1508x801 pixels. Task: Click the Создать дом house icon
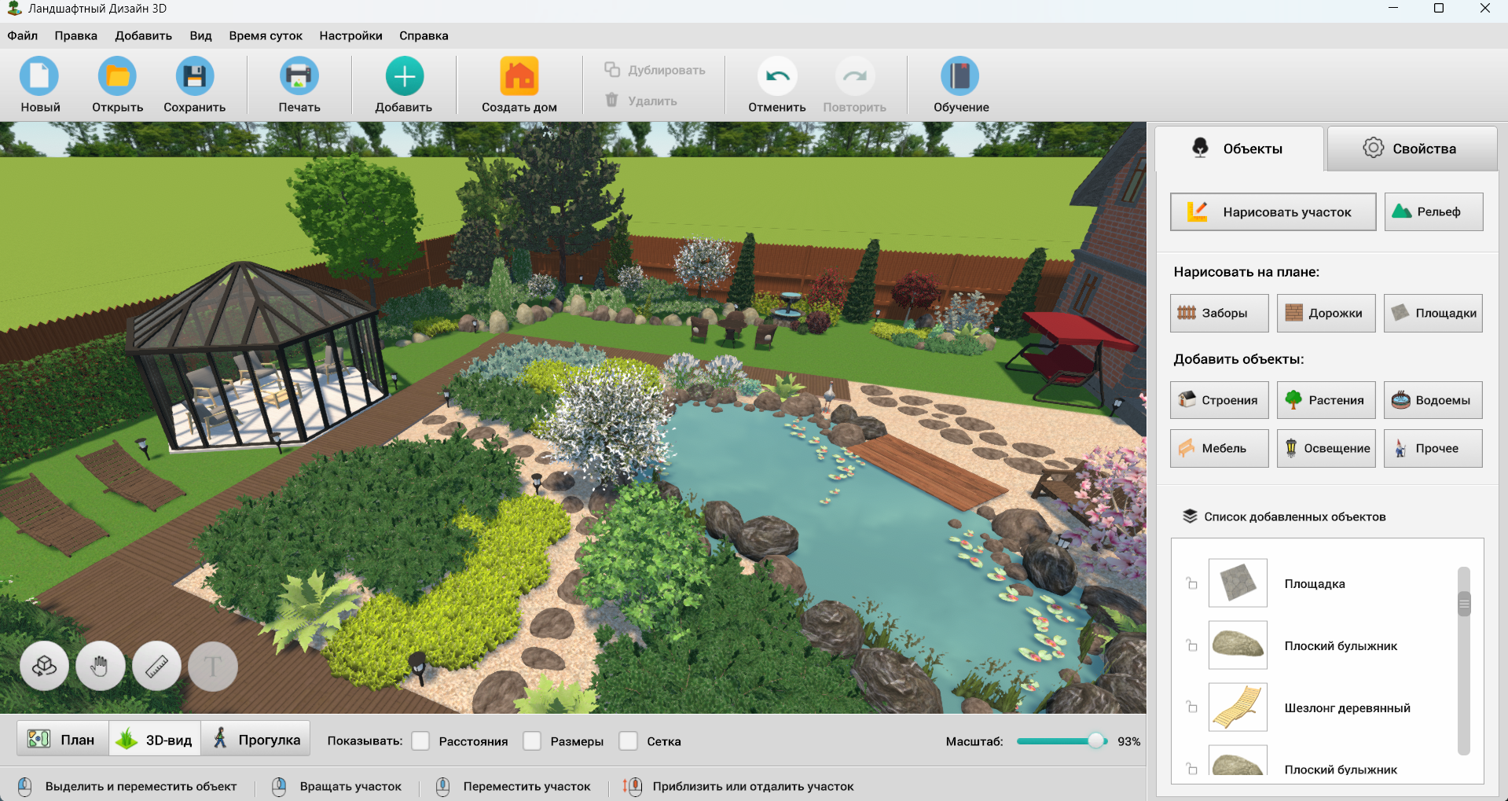pos(519,77)
